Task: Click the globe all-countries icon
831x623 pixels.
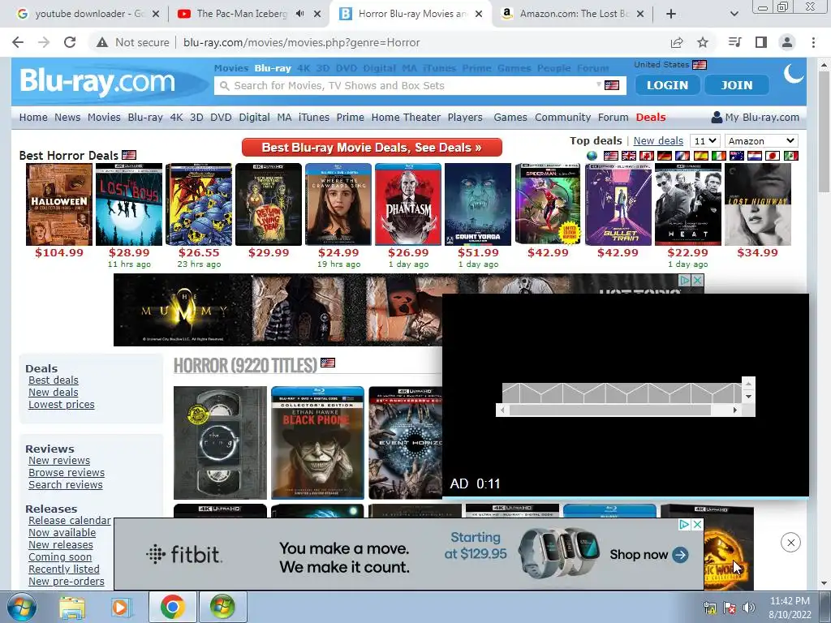Action: 592,156
